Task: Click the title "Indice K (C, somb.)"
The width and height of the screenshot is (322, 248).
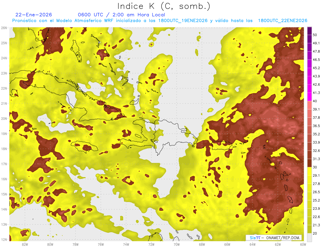Action: coord(164,6)
